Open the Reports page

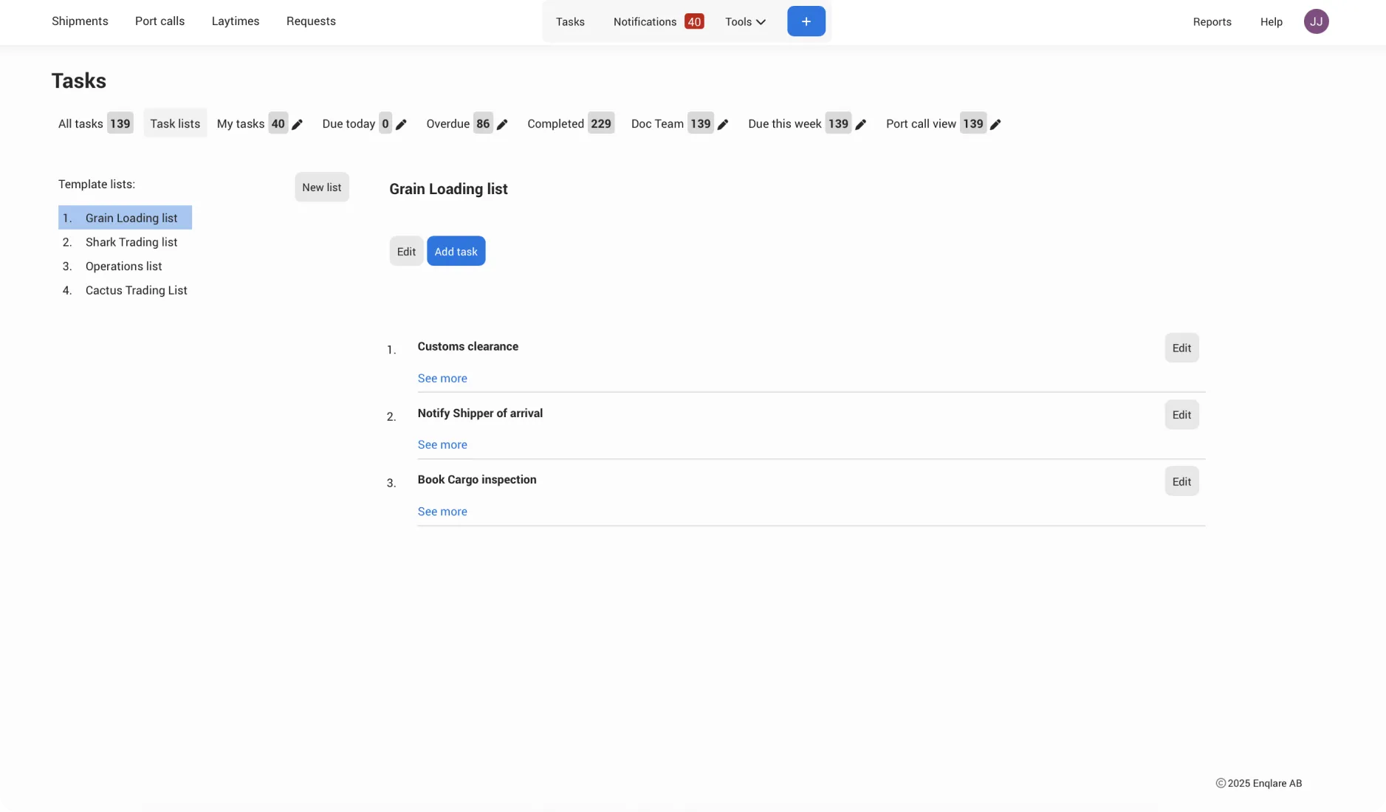point(1212,21)
